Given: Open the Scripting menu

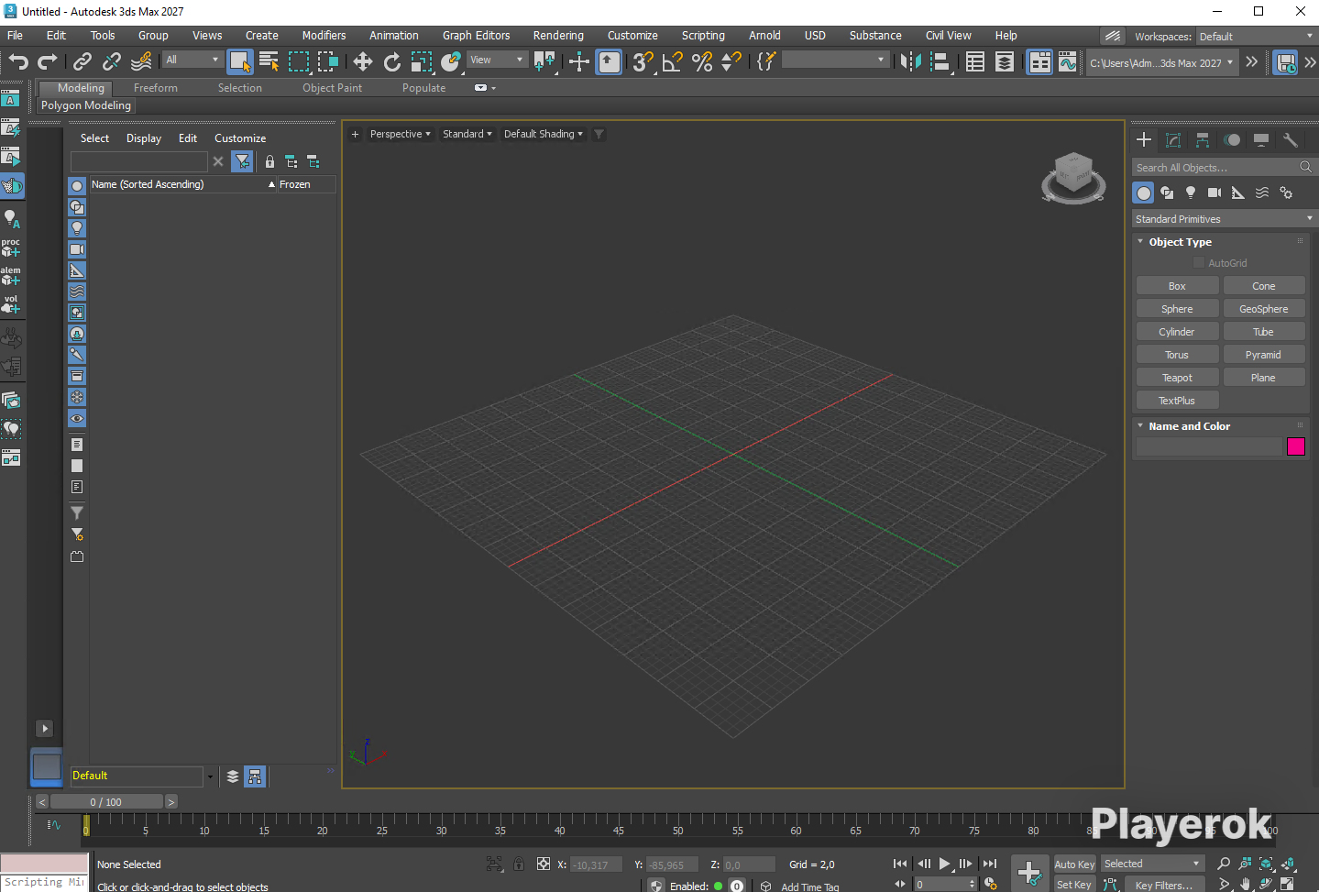Looking at the screenshot, I should tap(703, 36).
